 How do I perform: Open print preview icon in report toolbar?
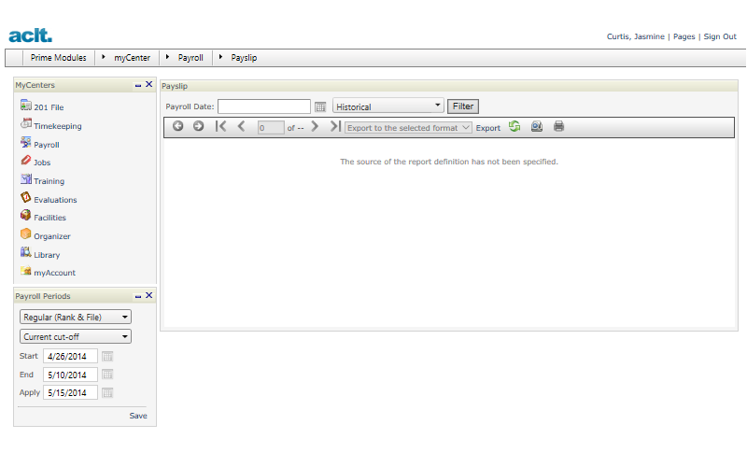click(x=537, y=126)
